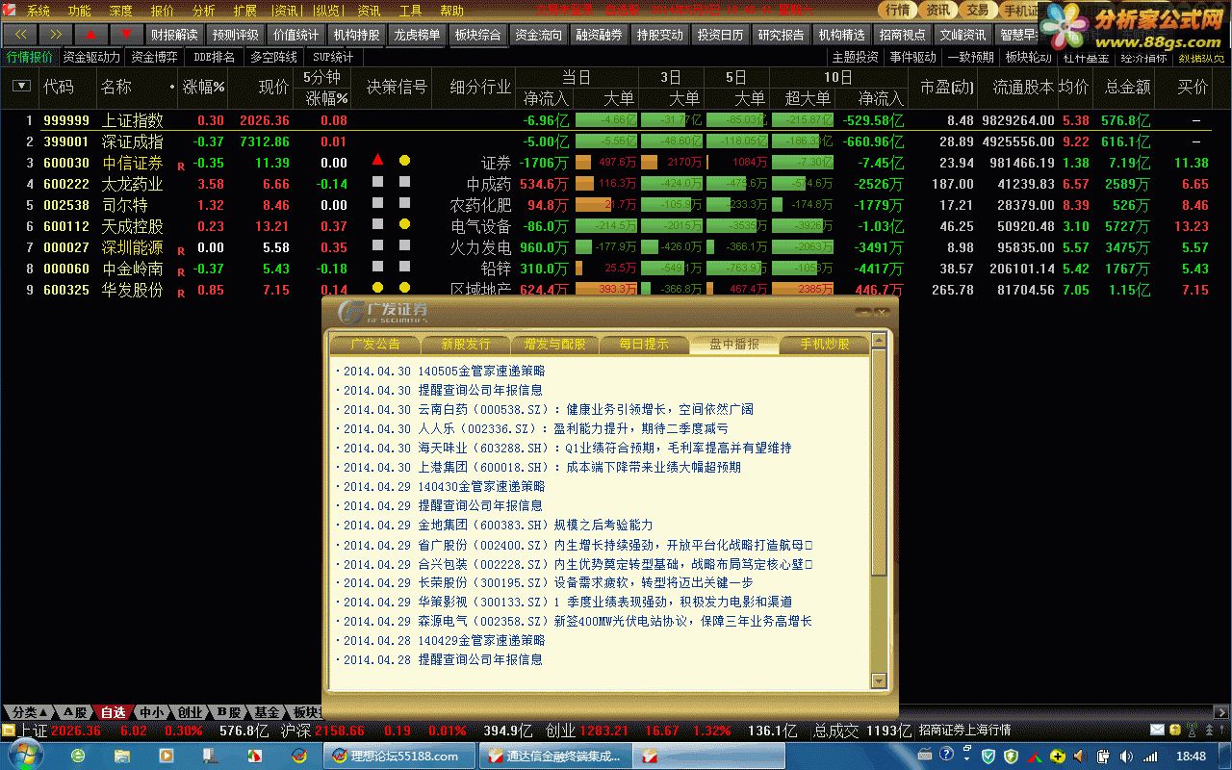Switch to the 多空阵线 sub-tab
1232x770 pixels.
(x=273, y=57)
